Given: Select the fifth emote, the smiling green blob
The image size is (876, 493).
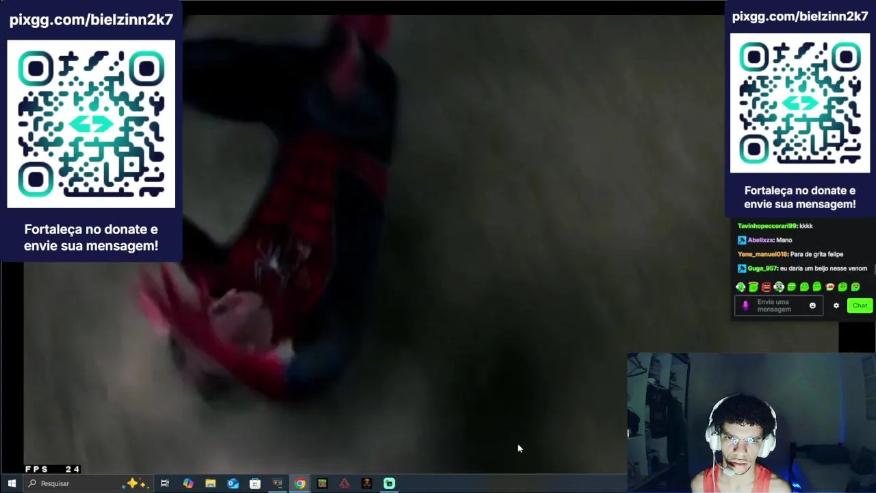Looking at the screenshot, I should coord(792,287).
